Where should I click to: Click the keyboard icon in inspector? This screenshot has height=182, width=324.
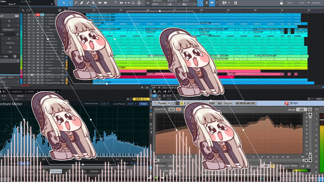point(17,16)
